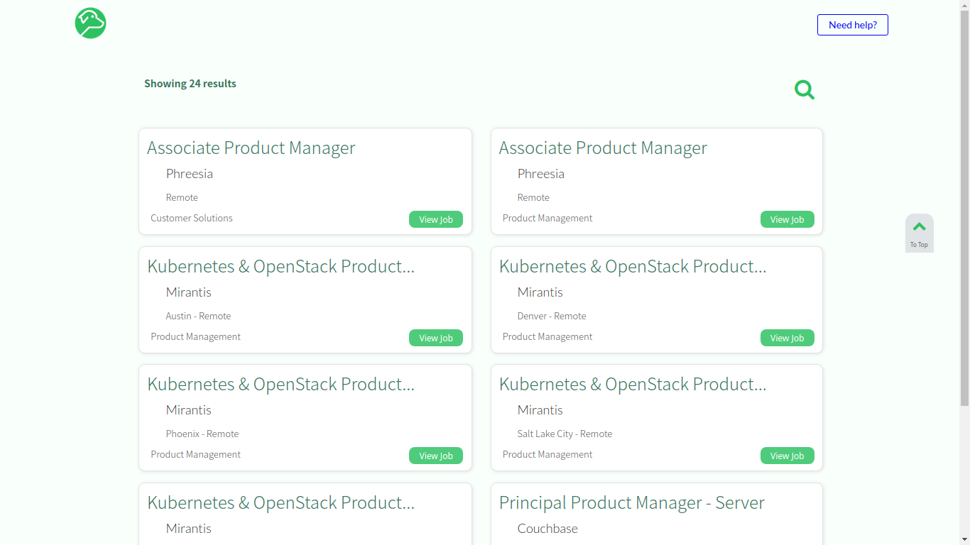Click 'Phoenix - Remote' location text
This screenshot has width=970, height=545.
pos(202,434)
